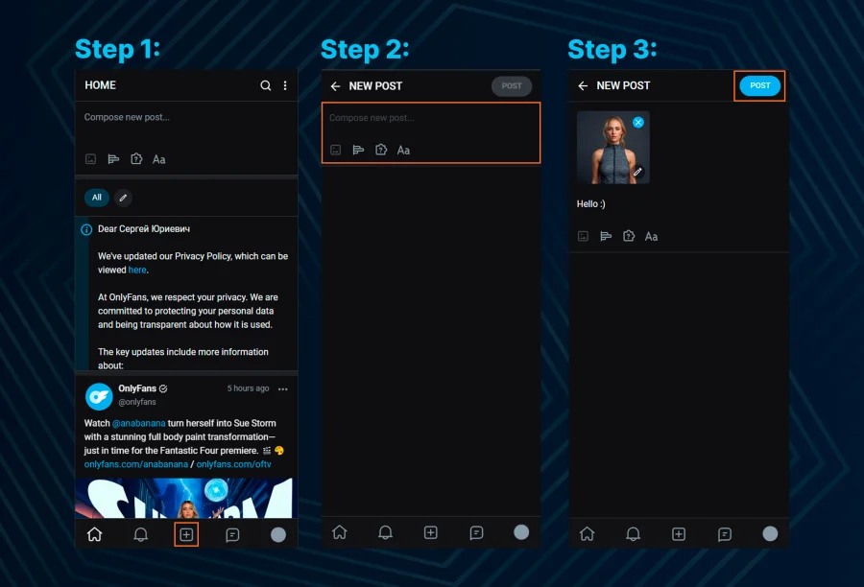Open messages icon in Step 3 bottom bar
Image resolution: width=864 pixels, height=587 pixels.
(725, 534)
